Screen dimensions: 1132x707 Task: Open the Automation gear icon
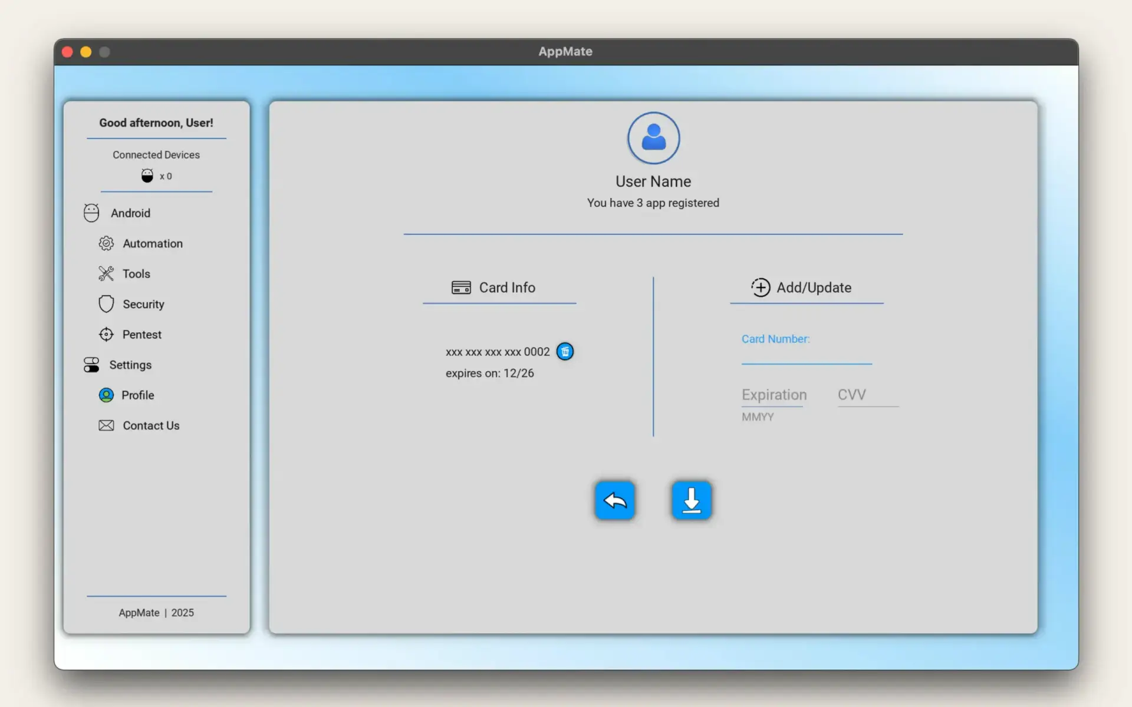click(x=106, y=243)
